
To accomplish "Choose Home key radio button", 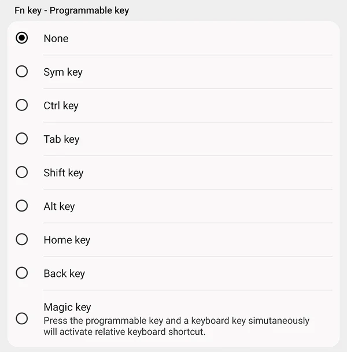I will [x=22, y=239].
